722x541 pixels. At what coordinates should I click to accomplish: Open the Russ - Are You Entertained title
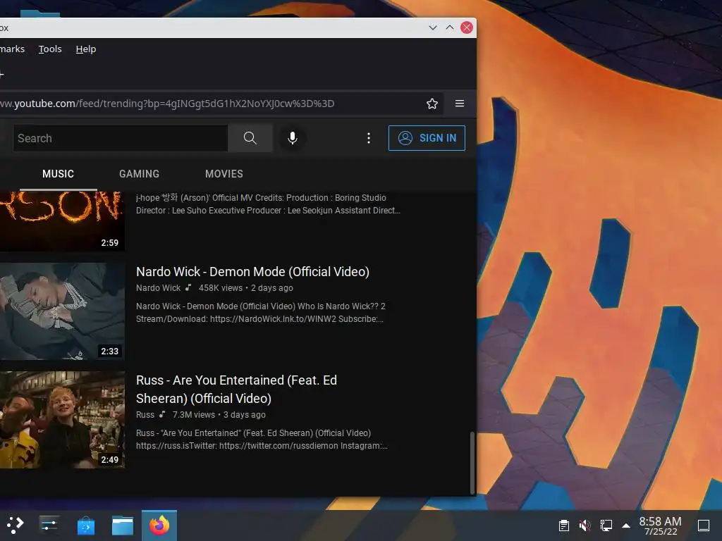coord(236,389)
